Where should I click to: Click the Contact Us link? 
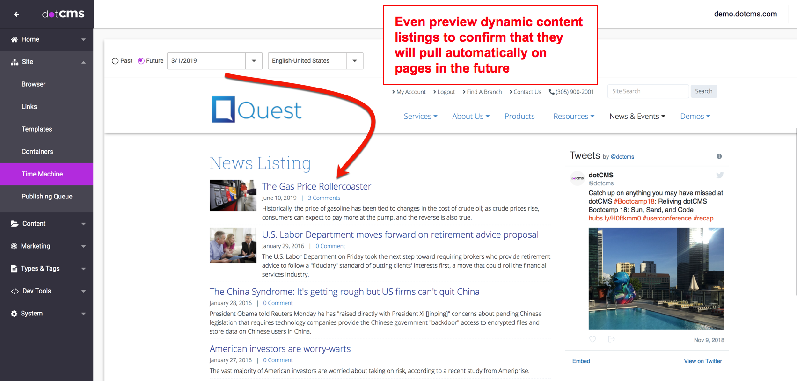pos(525,92)
